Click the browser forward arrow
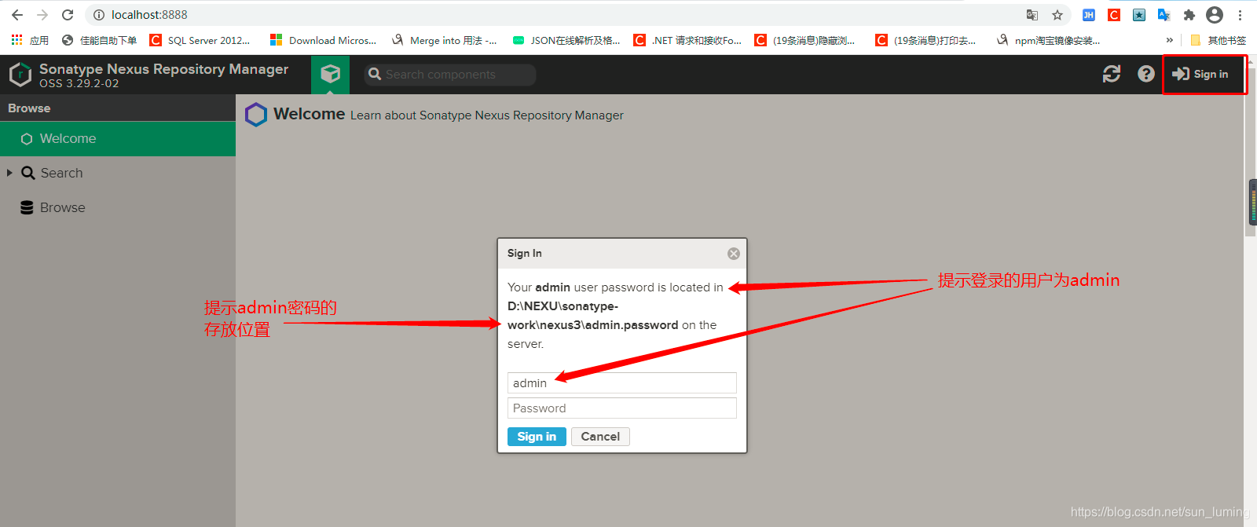 [42, 15]
